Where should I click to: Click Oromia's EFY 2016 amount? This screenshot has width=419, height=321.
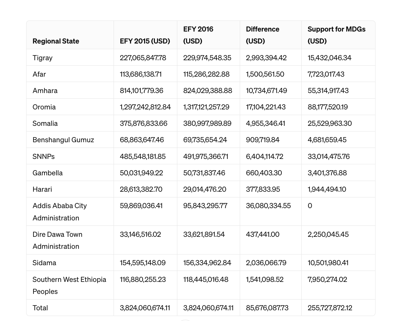point(206,107)
